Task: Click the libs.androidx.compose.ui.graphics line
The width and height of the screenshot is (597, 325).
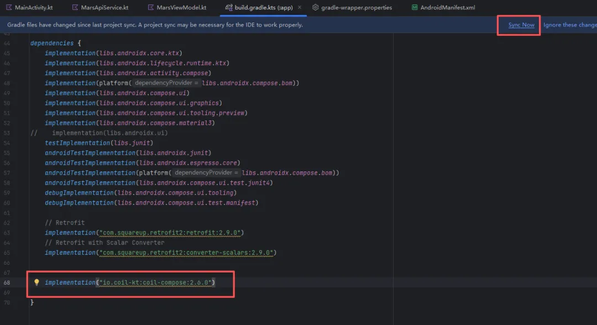Action: point(133,103)
